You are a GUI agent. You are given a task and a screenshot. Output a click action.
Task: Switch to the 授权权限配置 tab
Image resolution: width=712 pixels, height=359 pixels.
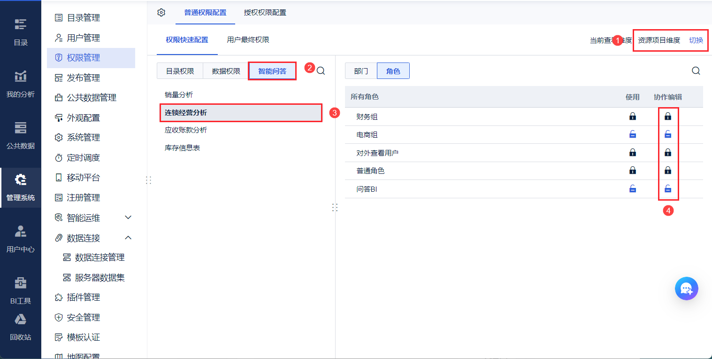pyautogui.click(x=265, y=13)
